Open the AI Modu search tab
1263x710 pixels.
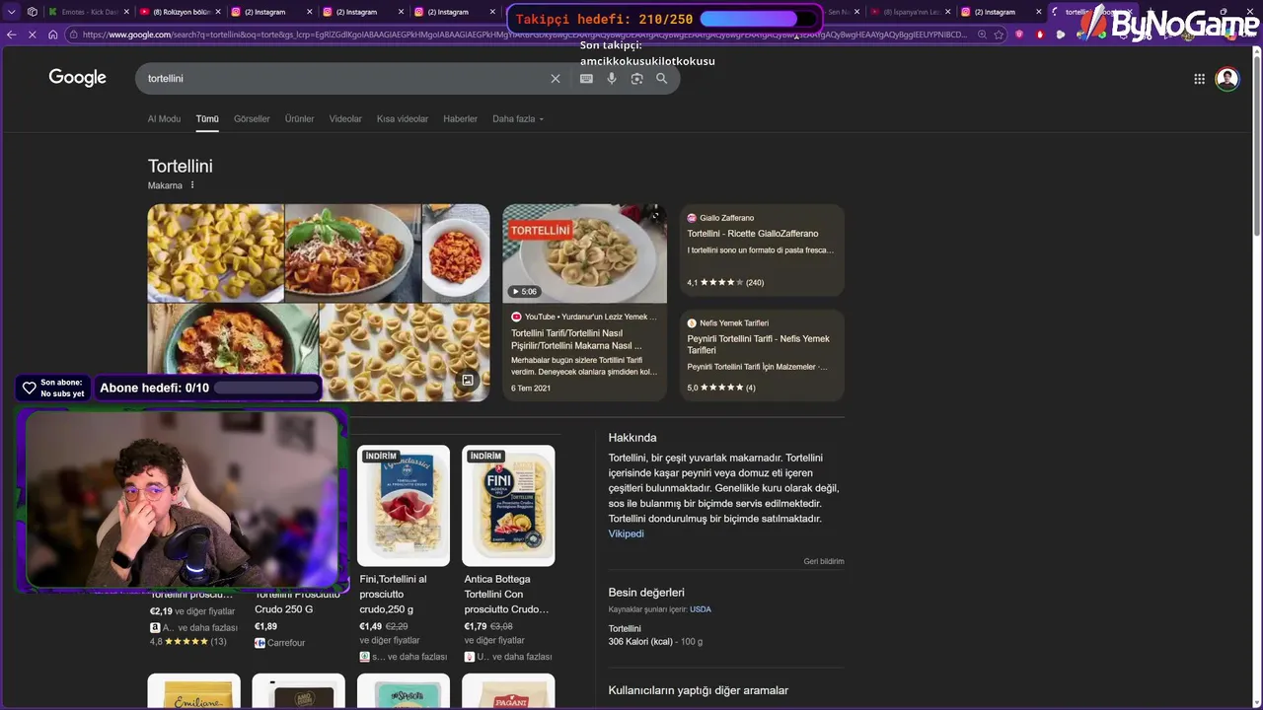click(164, 119)
